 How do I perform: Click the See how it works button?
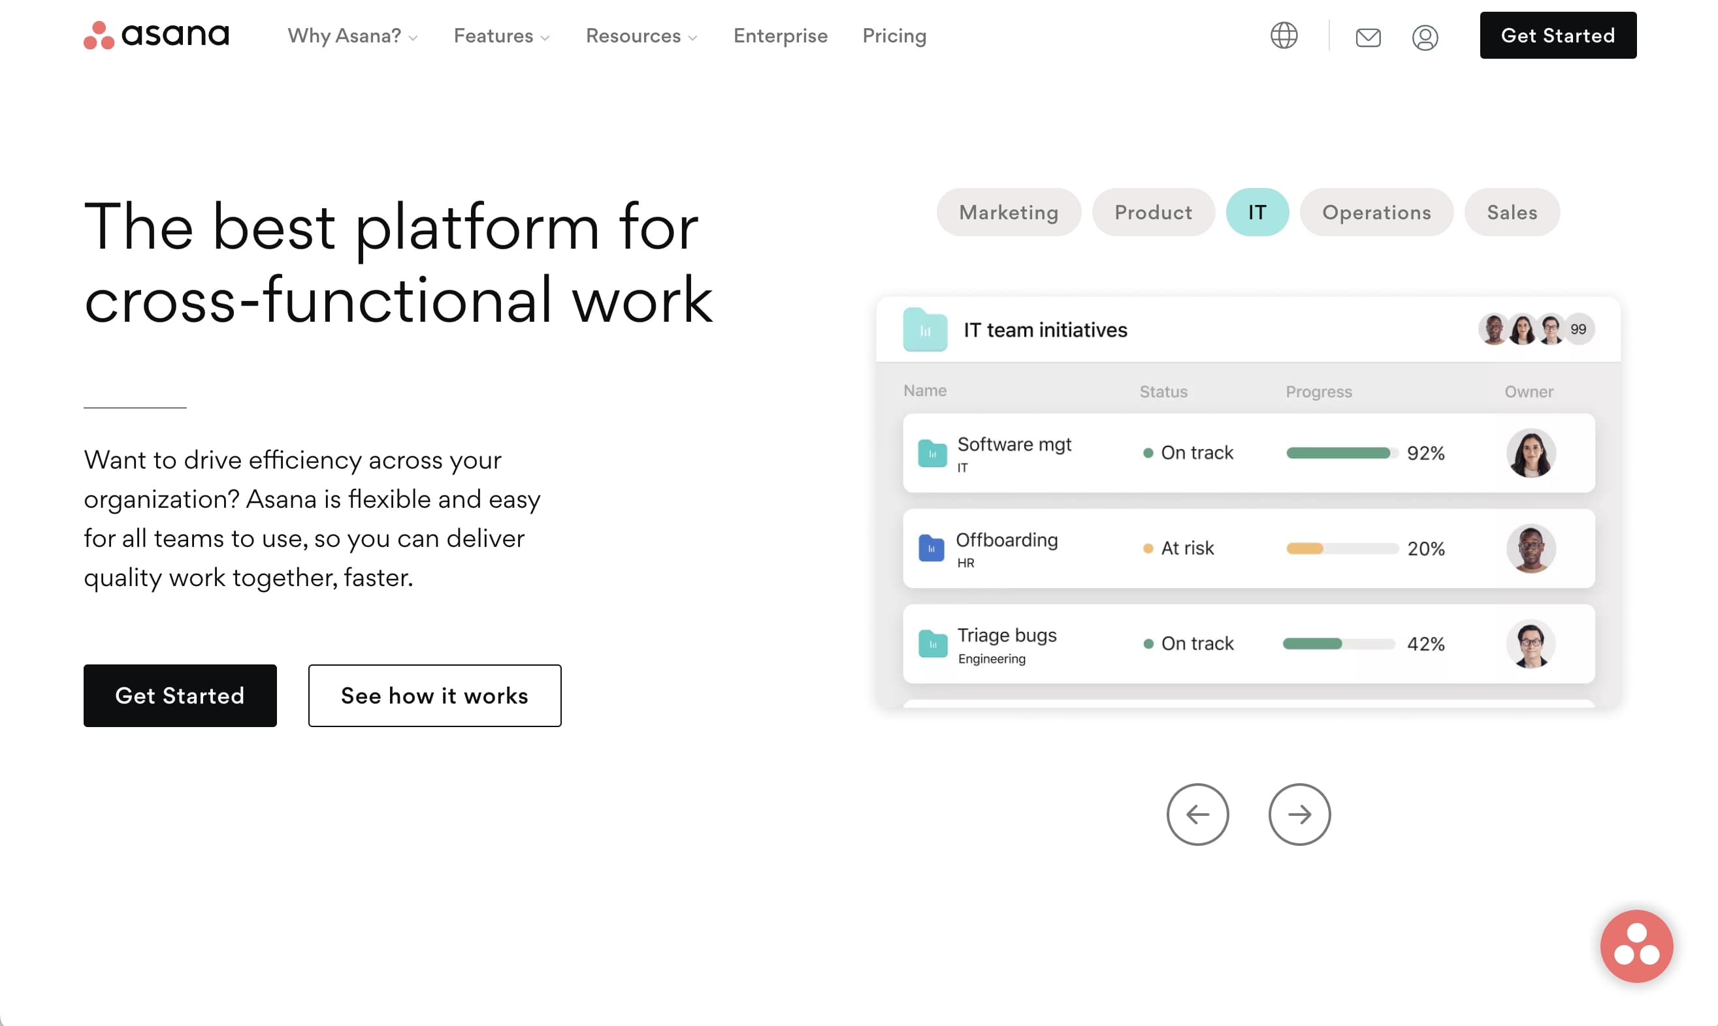434,695
